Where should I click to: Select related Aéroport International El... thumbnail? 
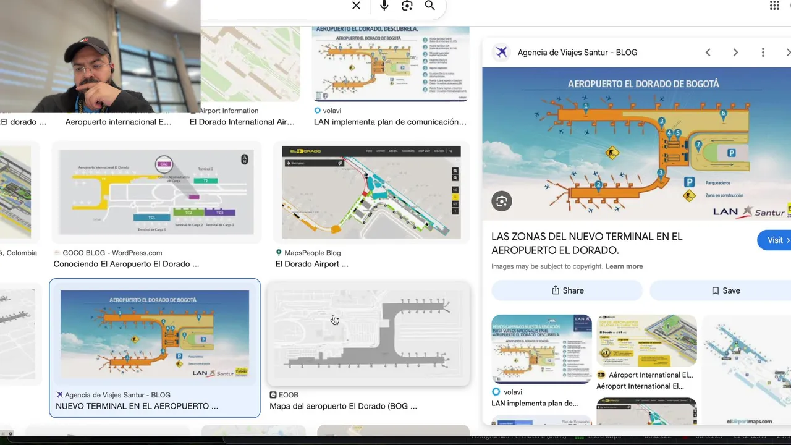646,341
